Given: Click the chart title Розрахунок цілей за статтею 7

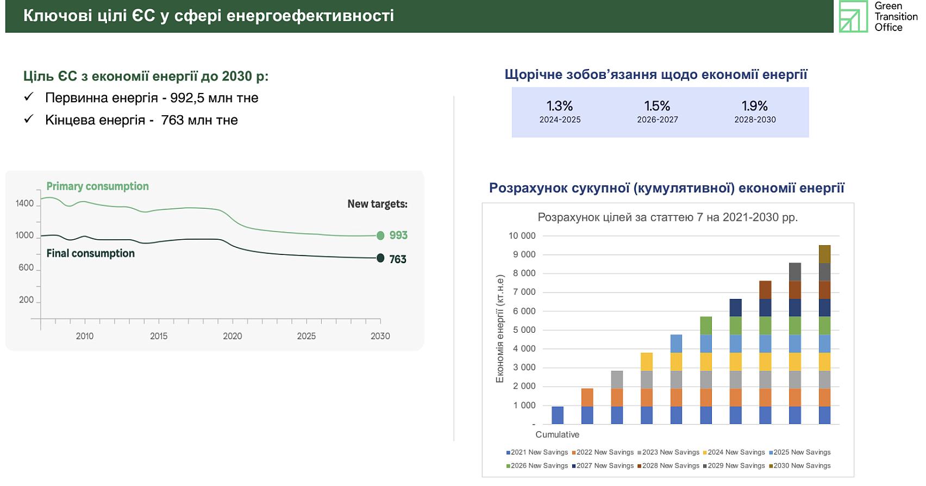Looking at the screenshot, I should click(668, 217).
